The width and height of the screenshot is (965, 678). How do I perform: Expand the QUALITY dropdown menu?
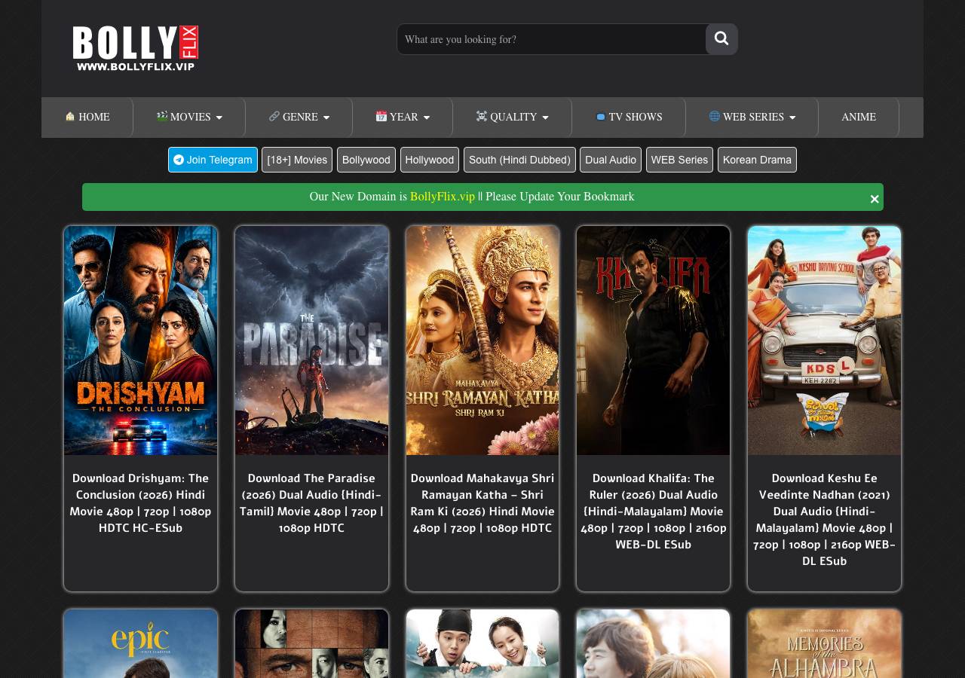pyautogui.click(x=513, y=118)
